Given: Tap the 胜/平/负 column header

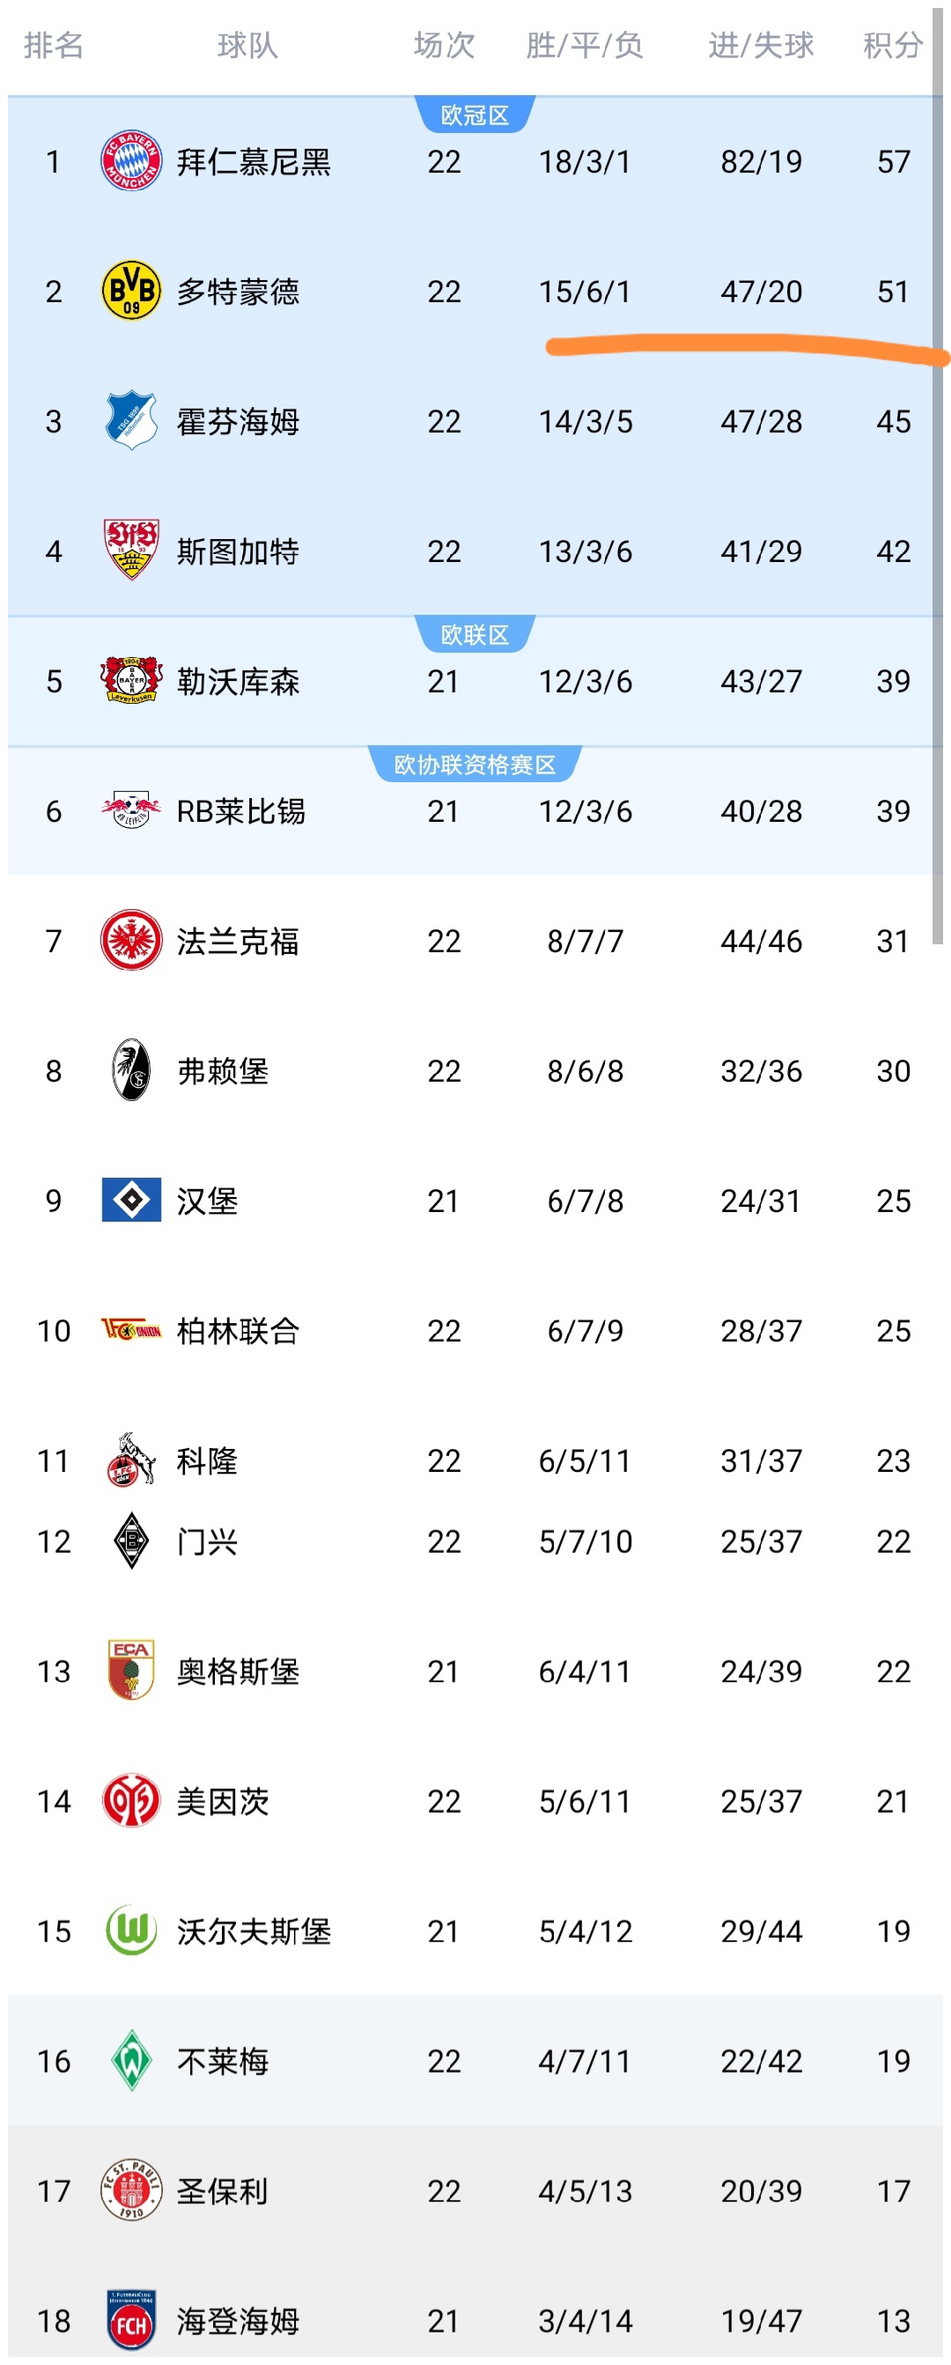Looking at the screenshot, I should (584, 45).
